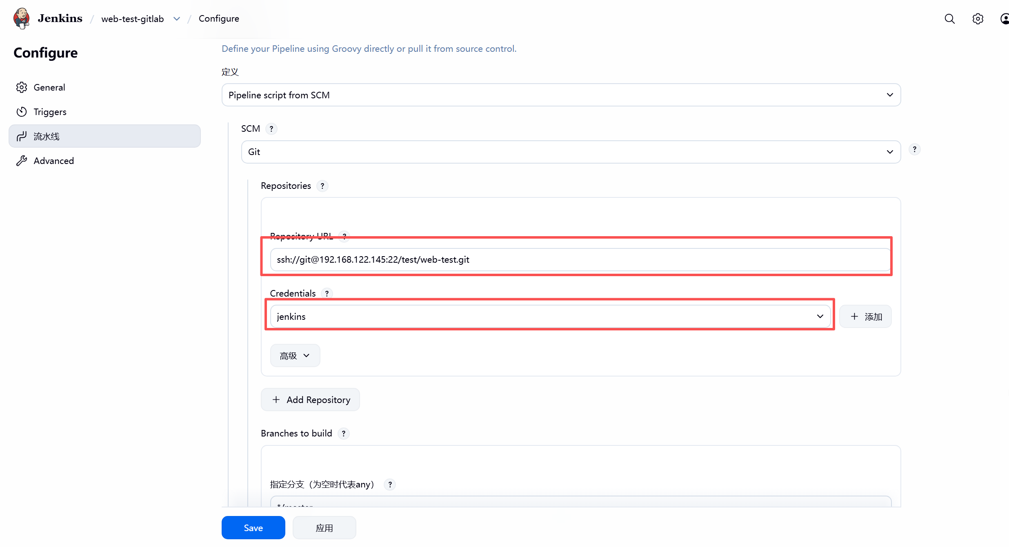Select the 流水线 sidebar item

pyautogui.click(x=104, y=136)
